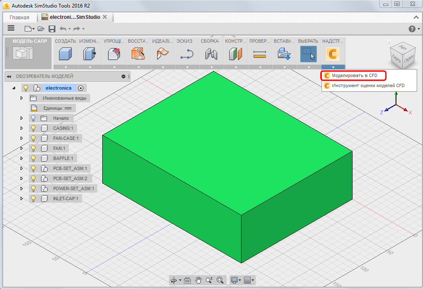Screen dimensions: 423x289
Task: Click the view cube front face
Action: point(396,58)
